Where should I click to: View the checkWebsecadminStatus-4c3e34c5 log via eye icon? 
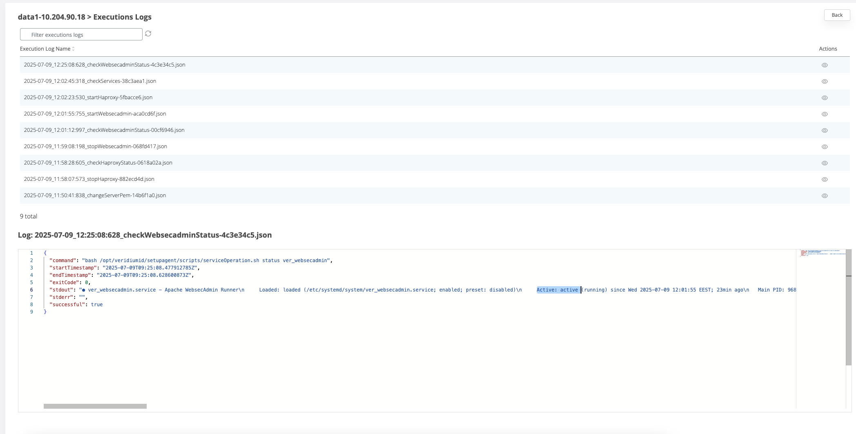pos(825,65)
